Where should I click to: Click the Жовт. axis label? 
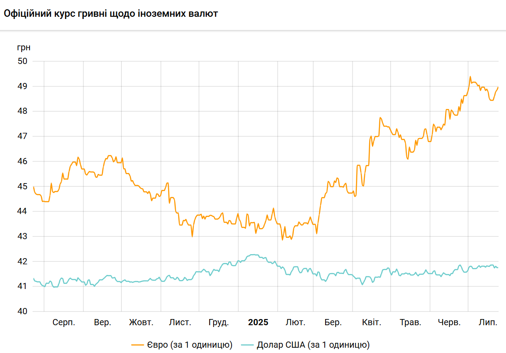[141, 323]
